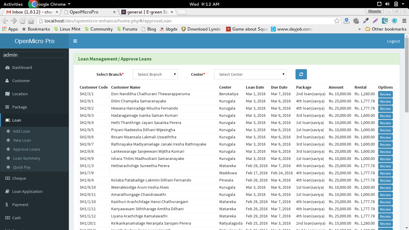The width and height of the screenshot is (409, 230).
Task: Click the browser home icon
Action: pos(31,21)
